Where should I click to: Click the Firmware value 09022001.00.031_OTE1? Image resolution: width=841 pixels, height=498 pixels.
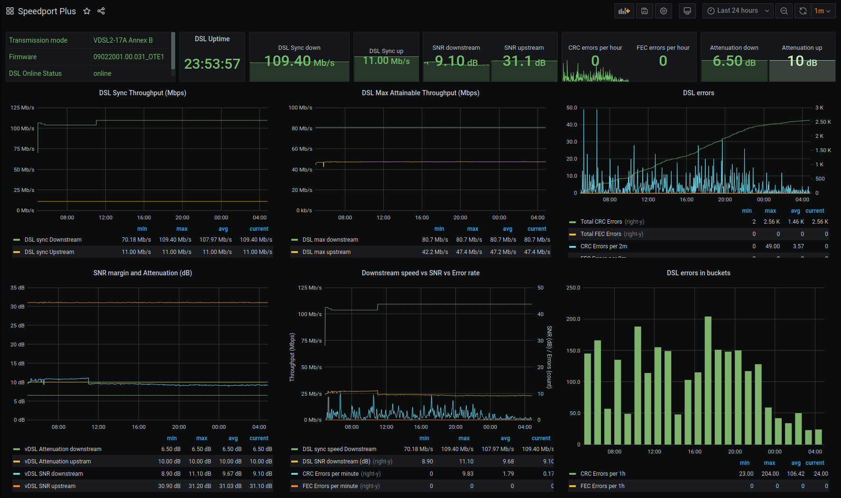[x=129, y=57]
